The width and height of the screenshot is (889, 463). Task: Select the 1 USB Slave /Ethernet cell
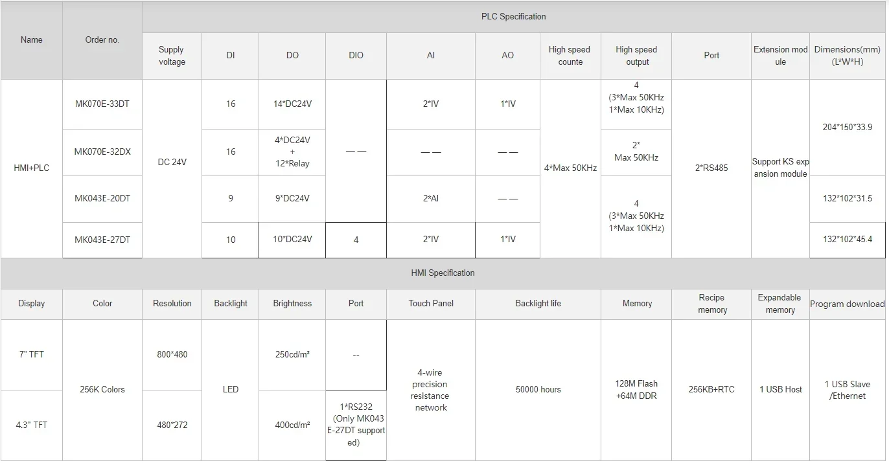point(848,390)
